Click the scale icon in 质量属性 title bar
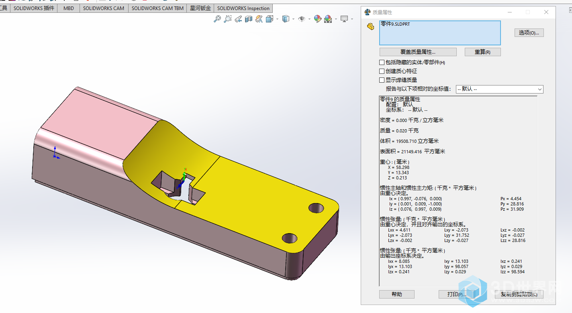 pos(367,12)
